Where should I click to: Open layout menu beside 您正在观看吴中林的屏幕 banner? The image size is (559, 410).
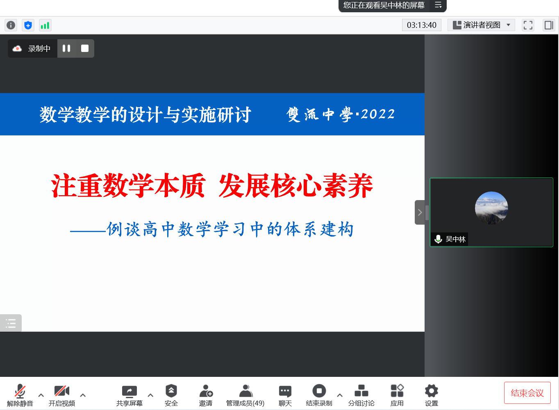coord(438,6)
